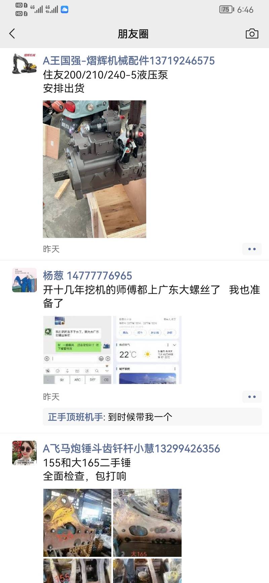This screenshot has height=583, width=269.
Task: Open 飞马炮锤 woman avatar
Action: (24, 453)
